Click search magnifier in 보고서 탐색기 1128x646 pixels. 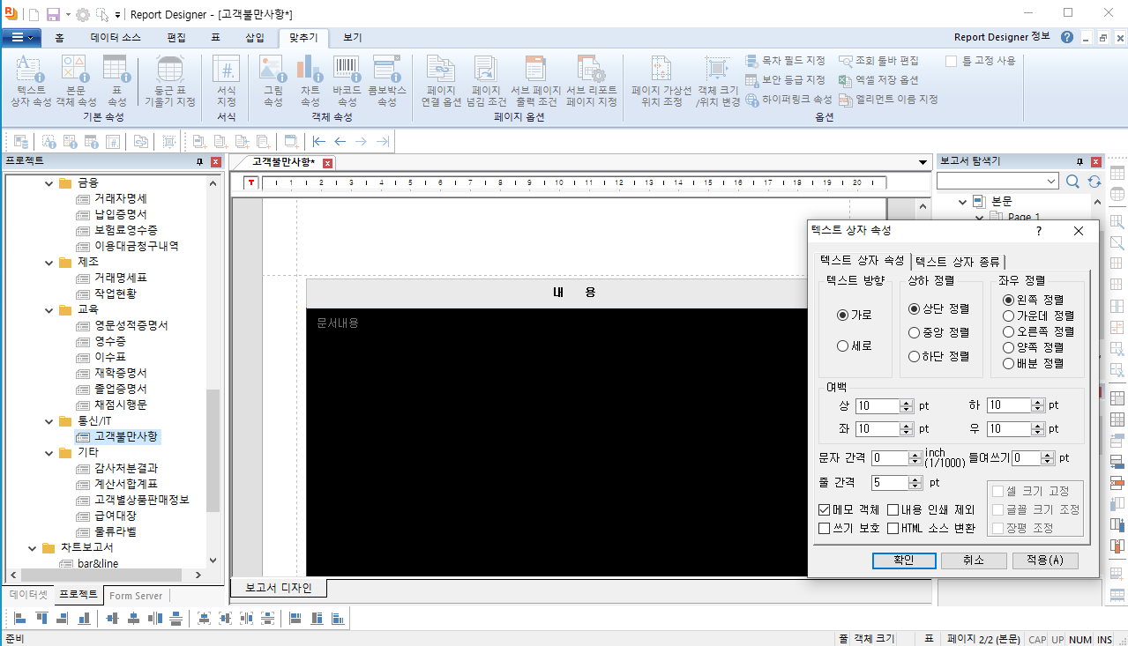[1072, 182]
